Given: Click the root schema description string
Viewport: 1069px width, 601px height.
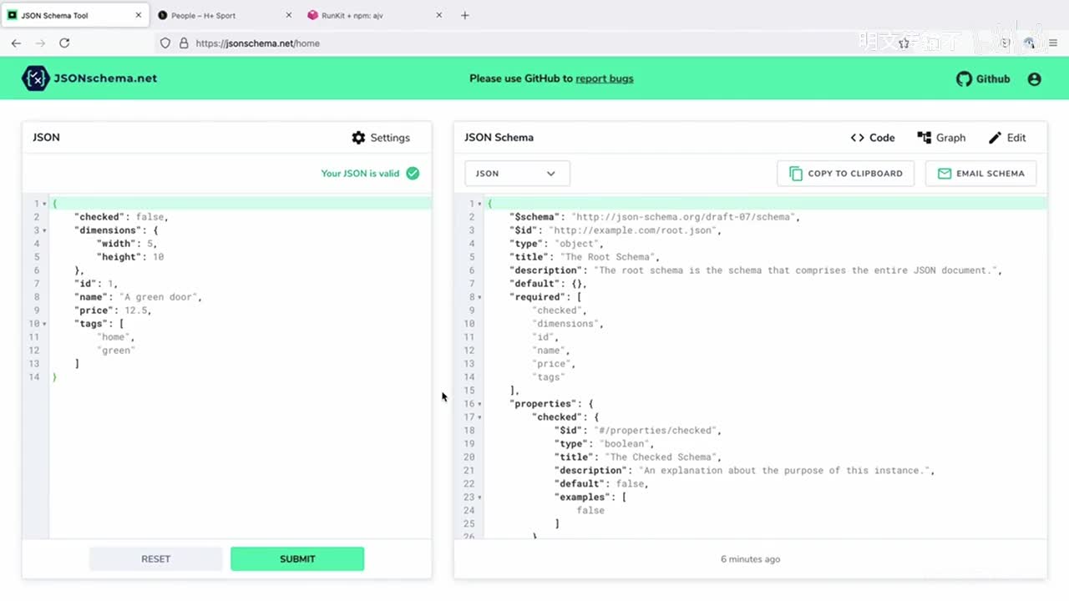Looking at the screenshot, I should tap(797, 270).
